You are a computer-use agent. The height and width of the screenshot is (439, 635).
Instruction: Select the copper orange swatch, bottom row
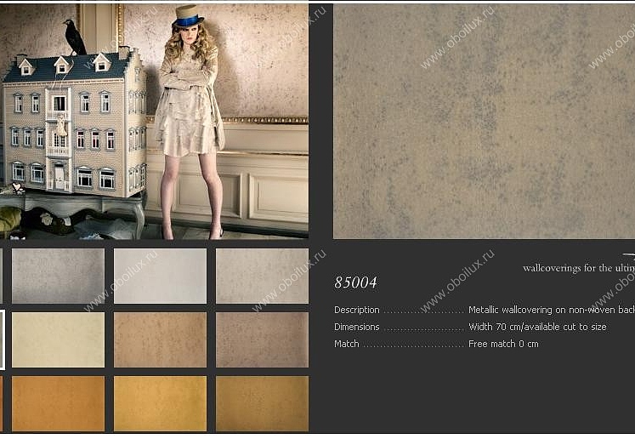(x=59, y=404)
